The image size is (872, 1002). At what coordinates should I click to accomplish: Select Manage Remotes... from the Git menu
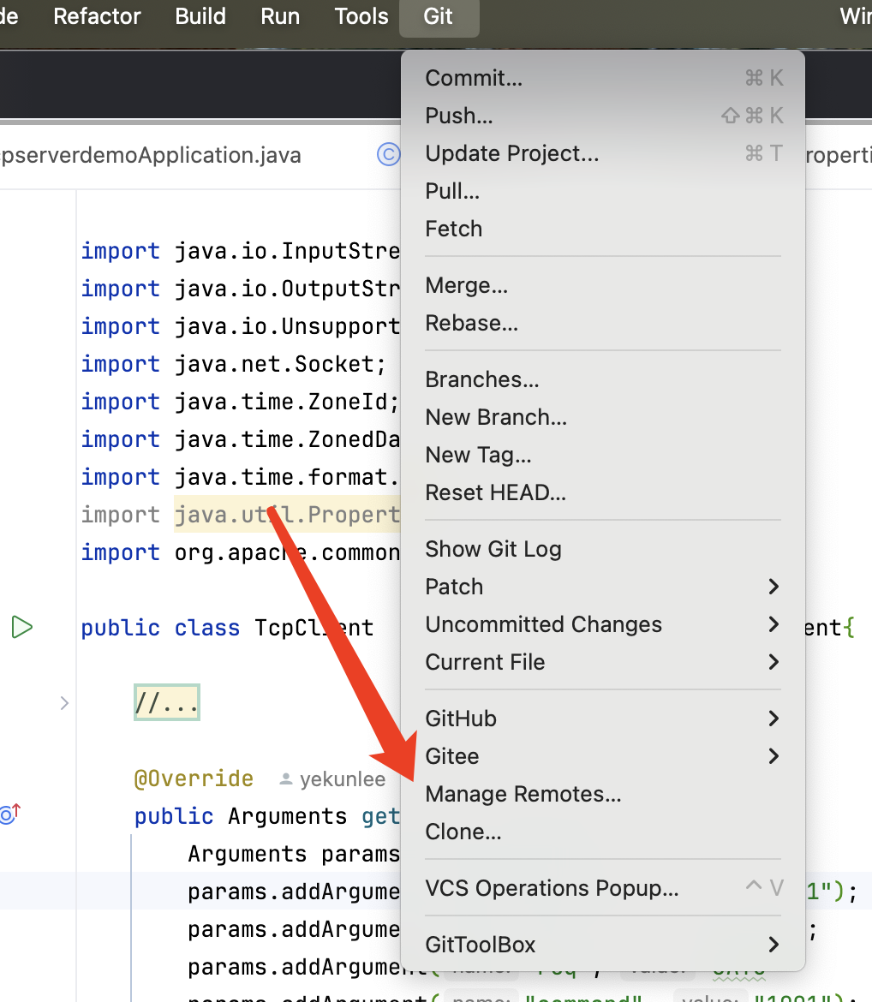click(523, 794)
